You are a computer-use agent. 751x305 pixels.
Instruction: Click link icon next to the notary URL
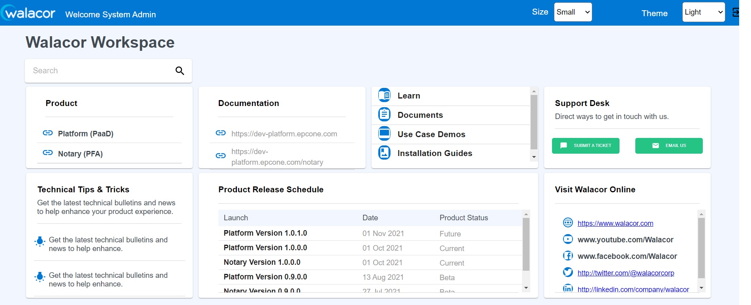[x=221, y=156]
